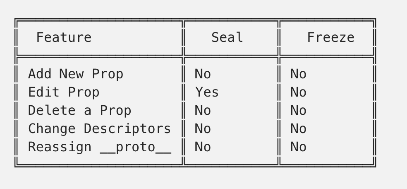Click Freeze's No for Delete a Prop
Image resolution: width=407 pixels, height=189 pixels.
[x=298, y=111]
